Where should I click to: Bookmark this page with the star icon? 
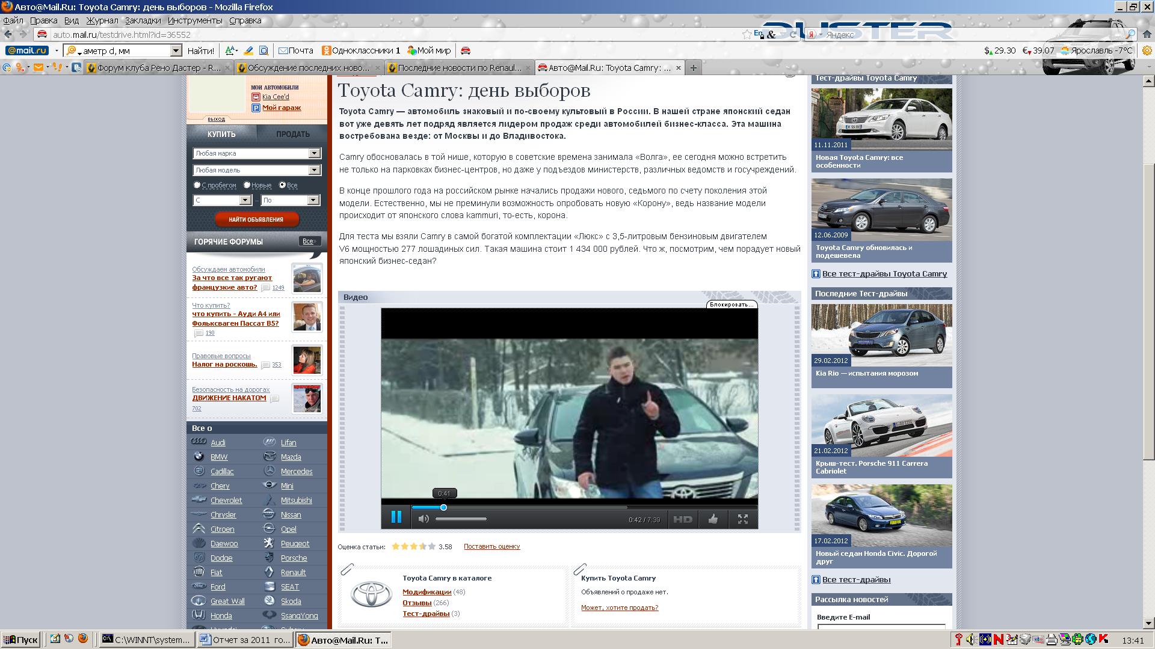(747, 34)
